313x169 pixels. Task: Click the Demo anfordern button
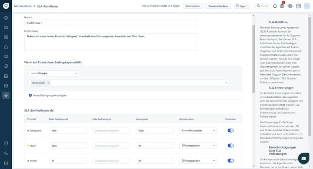tap(218, 6)
